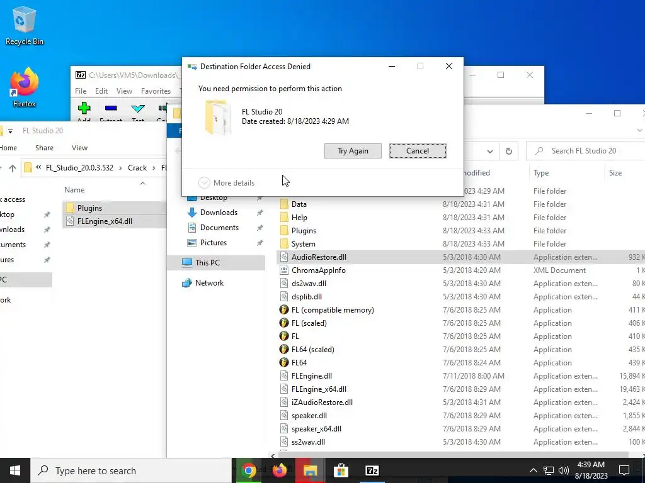Open 7-Zip from the taskbar
645x483 pixels.
click(x=372, y=470)
